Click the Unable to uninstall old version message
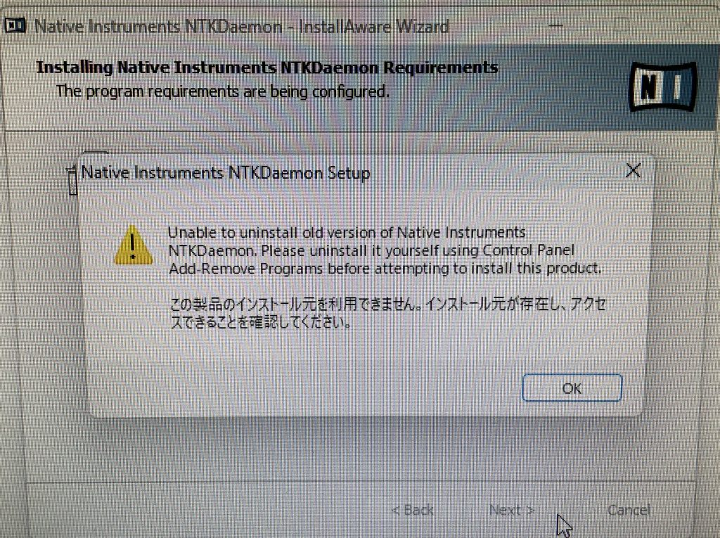720x538 pixels. [x=385, y=250]
